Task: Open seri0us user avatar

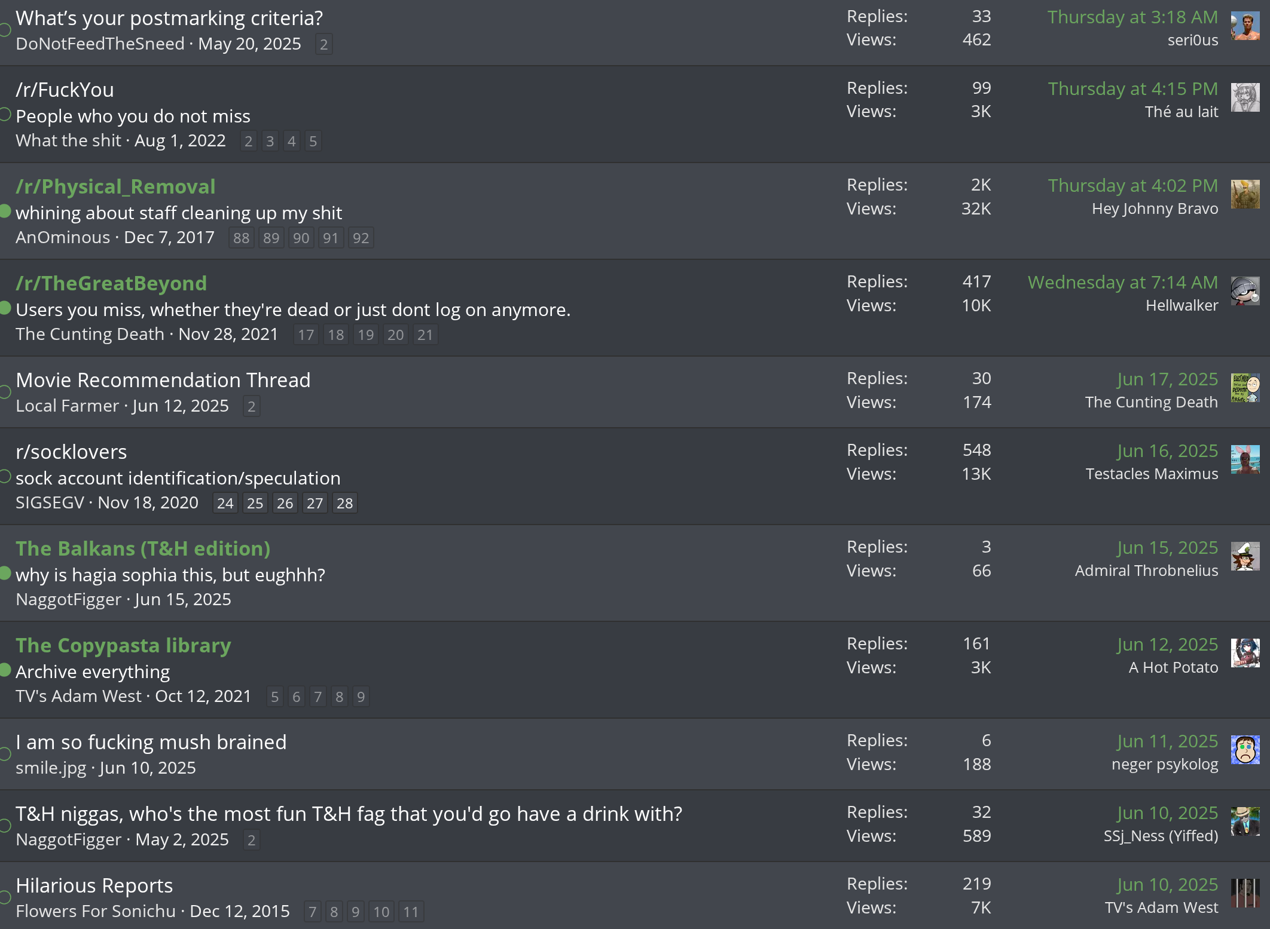Action: [1245, 26]
